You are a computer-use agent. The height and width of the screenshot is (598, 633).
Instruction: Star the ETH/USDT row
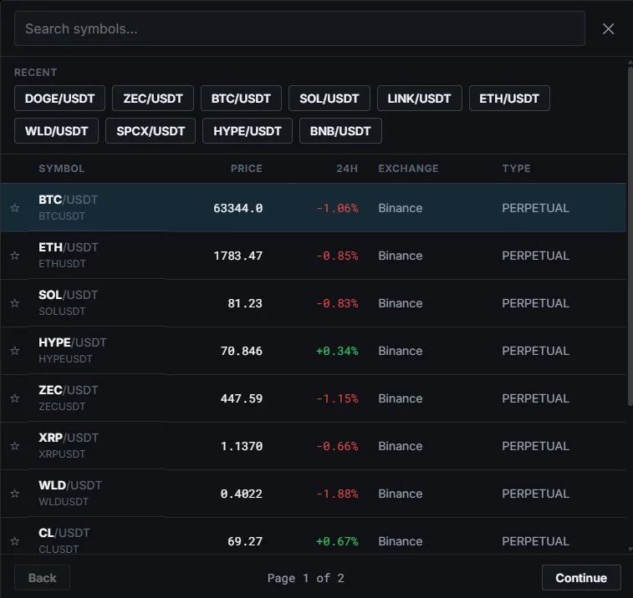(15, 256)
